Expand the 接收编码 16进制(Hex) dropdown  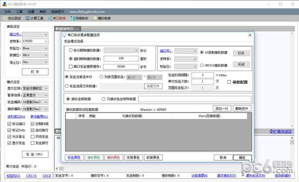(x=46, y=109)
